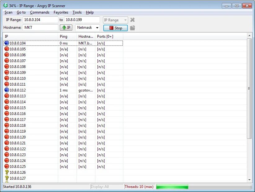The height and width of the screenshot is (192, 255).
Task: Click 'Threads: 10 (max)' in status bar
Action: [x=139, y=187]
